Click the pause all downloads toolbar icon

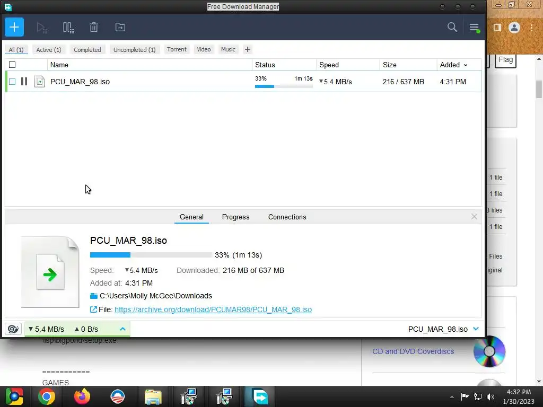tap(68, 28)
